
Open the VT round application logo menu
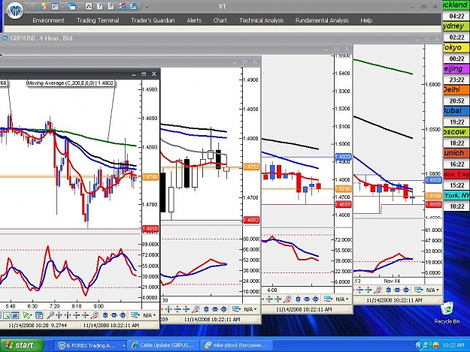point(15,11)
